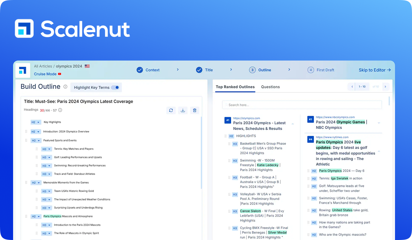Navigate to All Articles breadcrumb

point(43,66)
